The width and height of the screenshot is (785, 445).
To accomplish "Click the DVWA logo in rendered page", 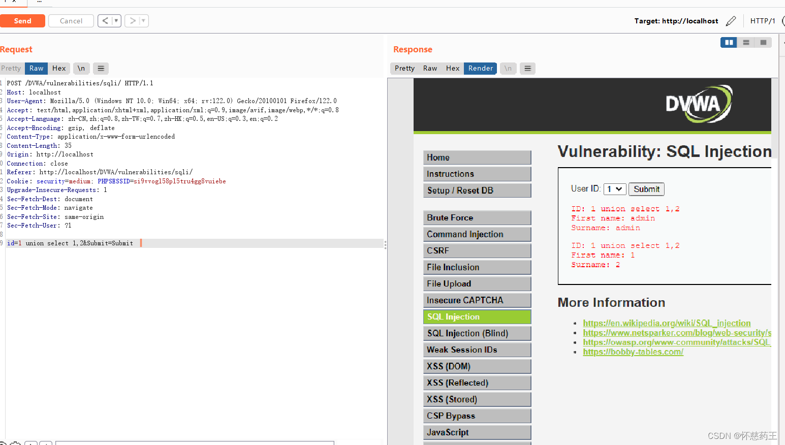I will pos(699,104).
